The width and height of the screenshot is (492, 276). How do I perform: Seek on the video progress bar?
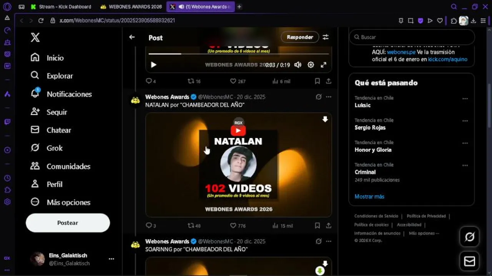coord(238,54)
